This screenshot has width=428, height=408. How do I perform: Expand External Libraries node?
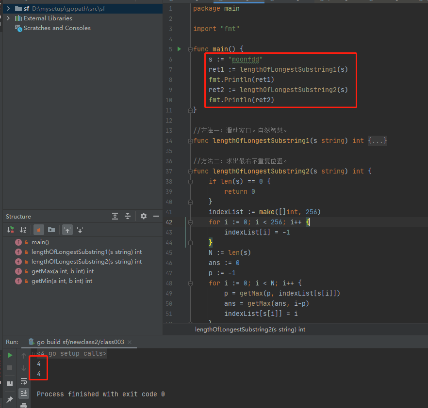click(x=8, y=18)
